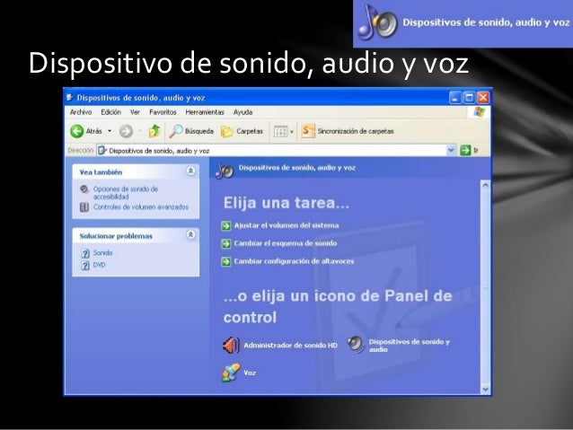Open the Sonido troubleshooter link
Screen dimensions: 573x430
pyautogui.click(x=102, y=253)
